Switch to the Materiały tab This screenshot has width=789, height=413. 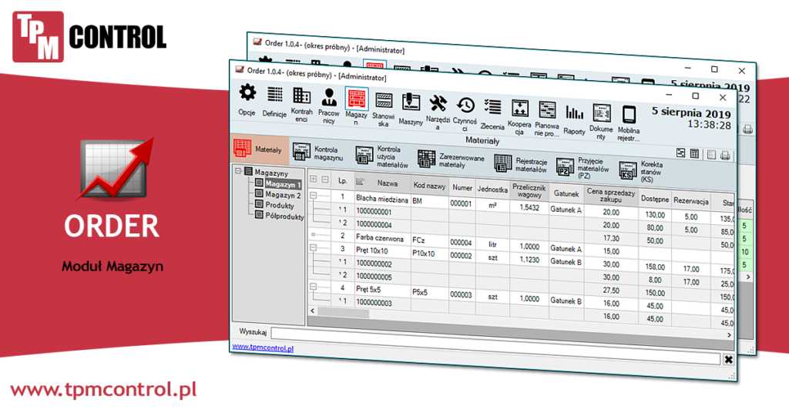tap(259, 149)
